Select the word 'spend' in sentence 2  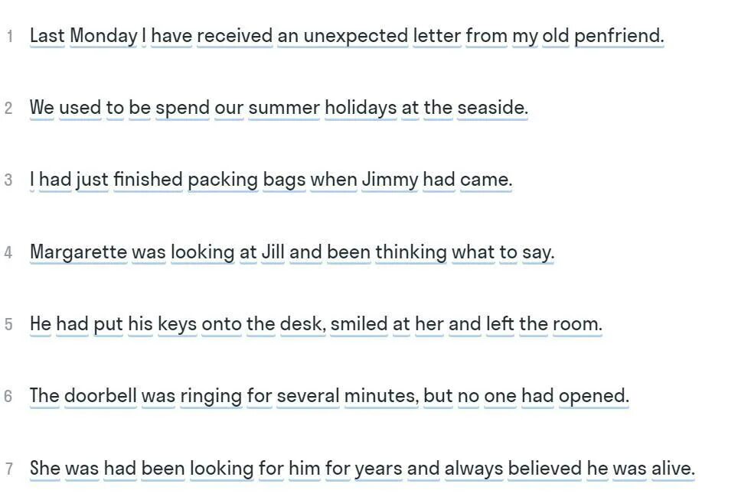182,108
